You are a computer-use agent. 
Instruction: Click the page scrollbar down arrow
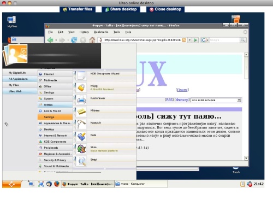pyautogui.click(x=246, y=158)
